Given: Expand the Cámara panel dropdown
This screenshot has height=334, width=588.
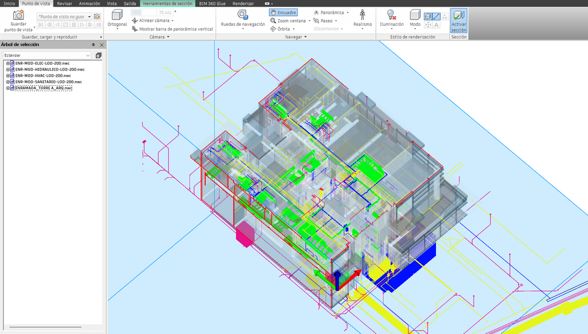Looking at the screenshot, I should coord(168,37).
